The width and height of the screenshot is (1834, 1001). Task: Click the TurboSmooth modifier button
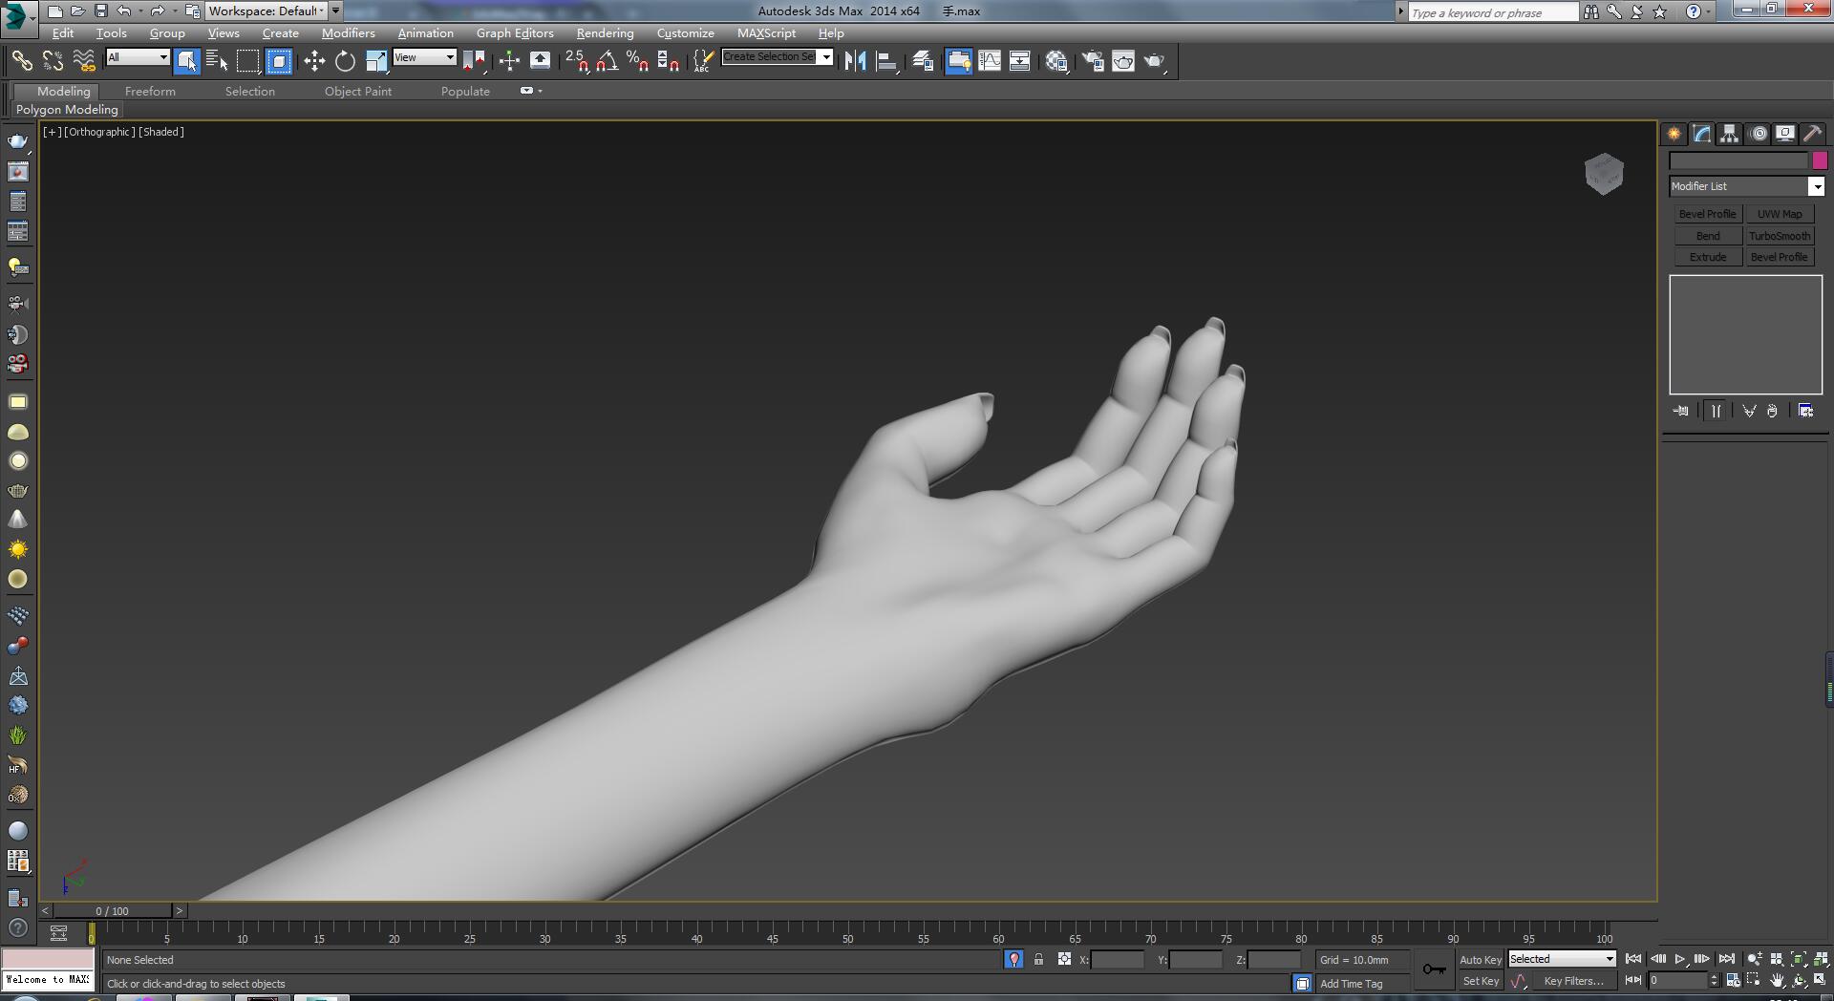point(1779,236)
